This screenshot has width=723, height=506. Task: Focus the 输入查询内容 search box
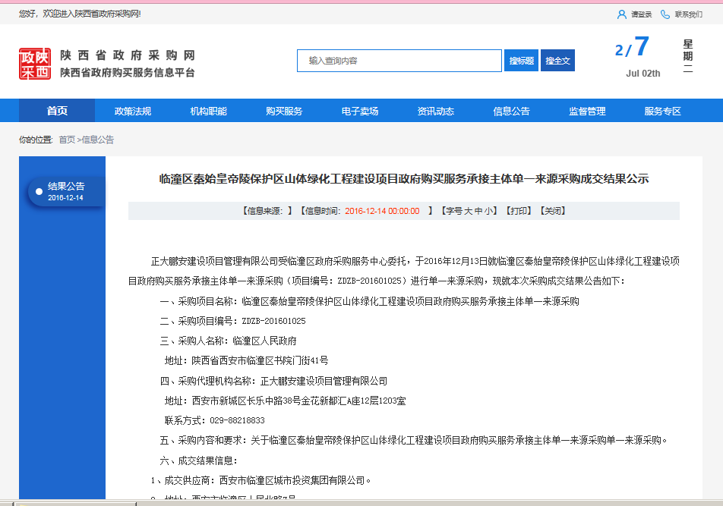coord(399,61)
